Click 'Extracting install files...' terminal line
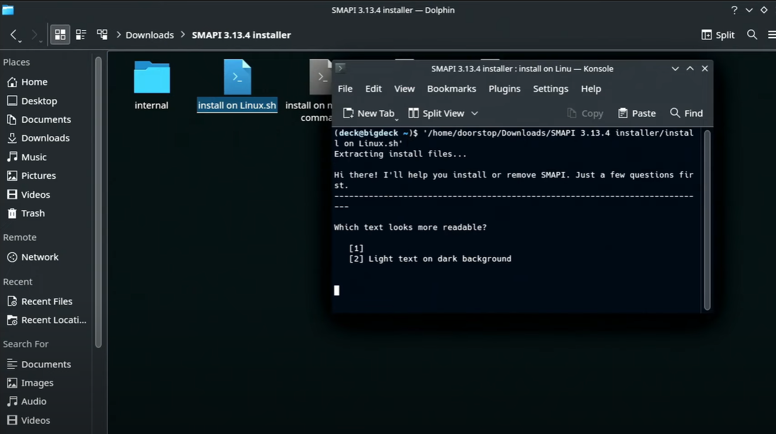The width and height of the screenshot is (776, 434). point(401,154)
